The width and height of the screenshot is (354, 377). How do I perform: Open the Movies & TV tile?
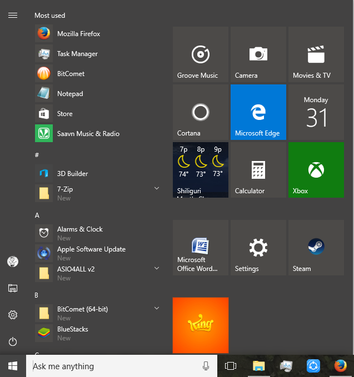316,54
